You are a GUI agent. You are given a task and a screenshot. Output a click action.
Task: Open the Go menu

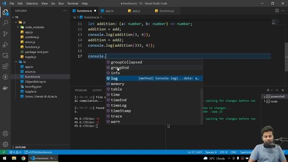(53, 4)
